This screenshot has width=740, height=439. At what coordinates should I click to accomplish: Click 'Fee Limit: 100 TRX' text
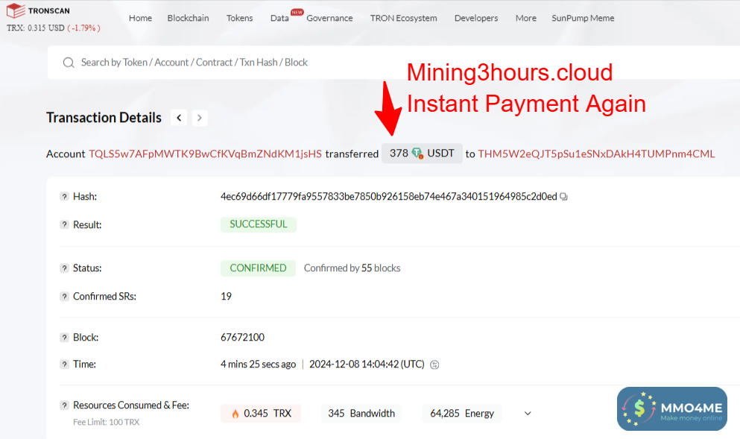click(106, 422)
